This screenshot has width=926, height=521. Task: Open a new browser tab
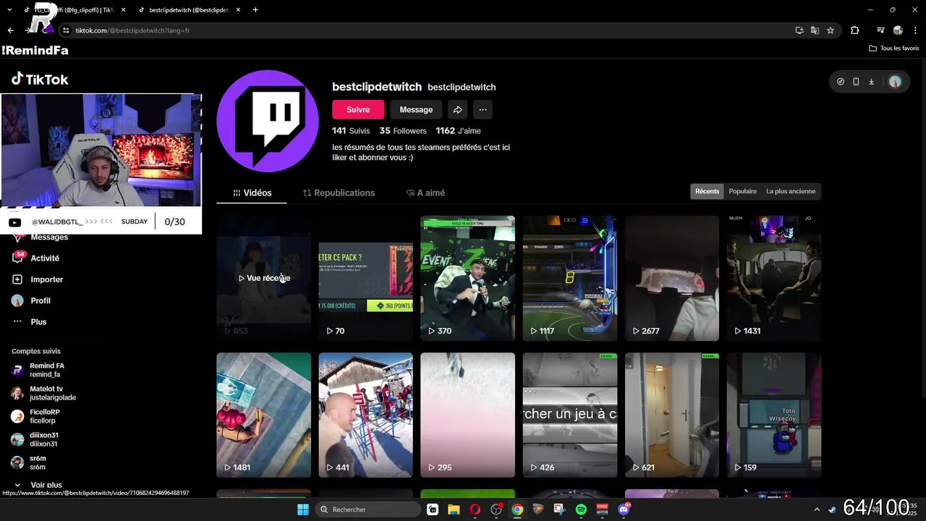[x=256, y=10]
